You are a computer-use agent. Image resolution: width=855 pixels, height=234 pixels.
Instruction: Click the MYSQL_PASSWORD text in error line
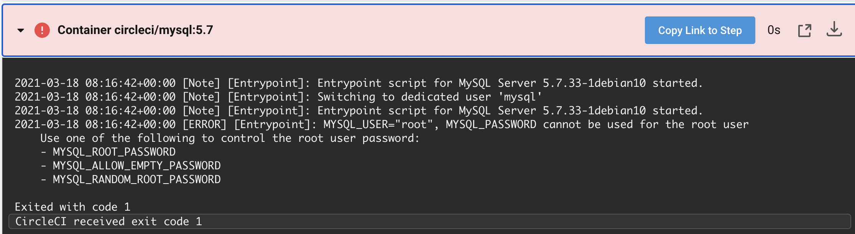[491, 125]
